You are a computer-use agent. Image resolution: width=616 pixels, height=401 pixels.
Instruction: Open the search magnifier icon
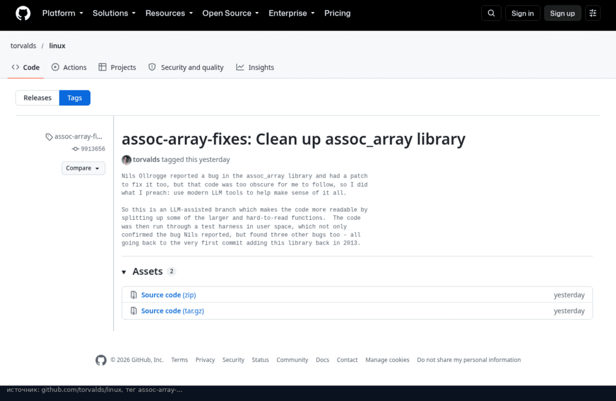[x=491, y=13]
